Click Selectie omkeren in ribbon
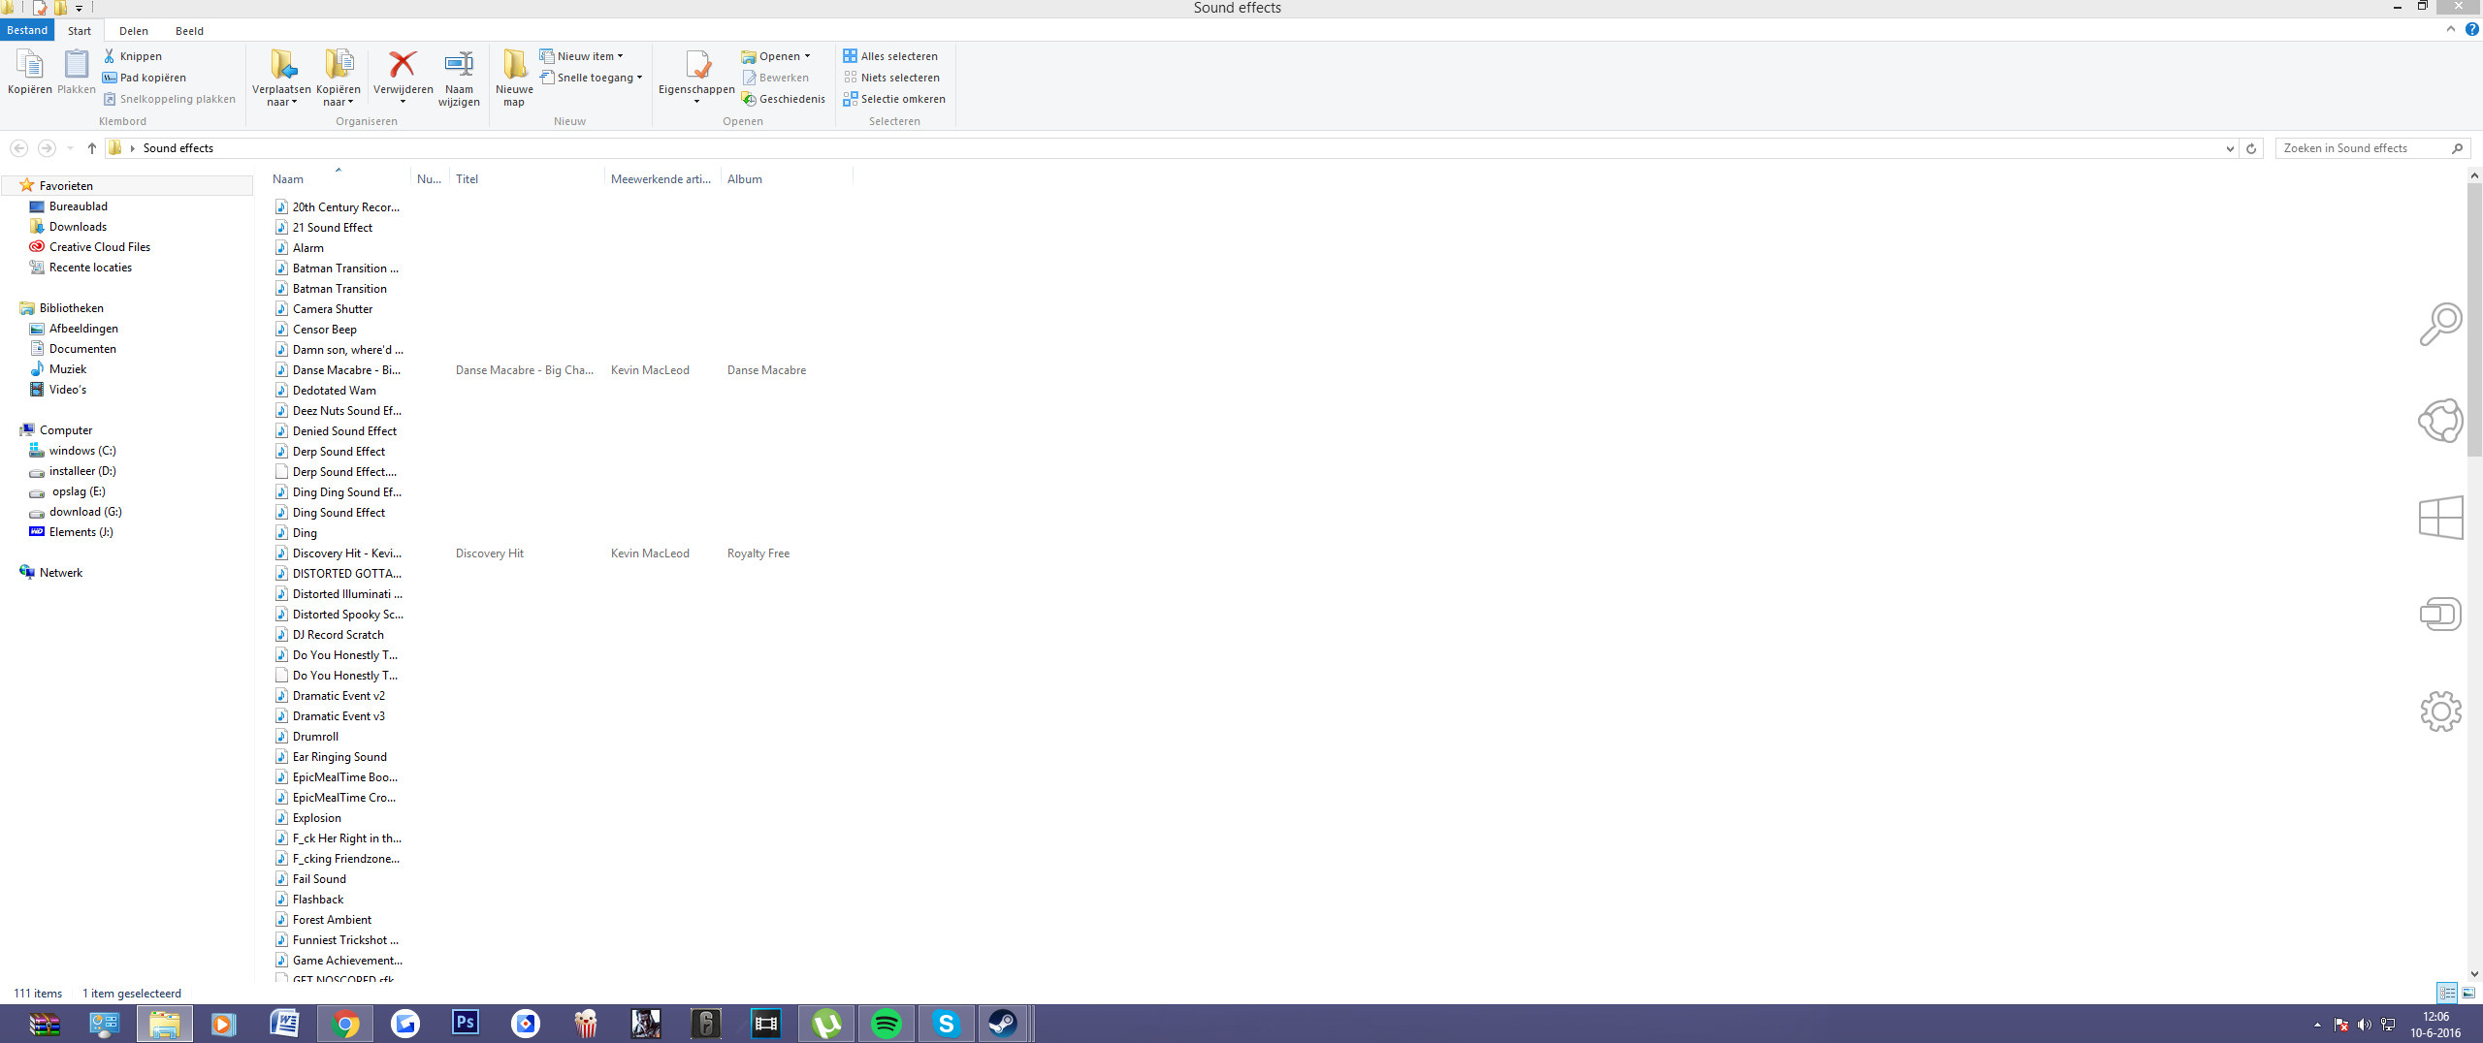2483x1043 pixels. [894, 99]
